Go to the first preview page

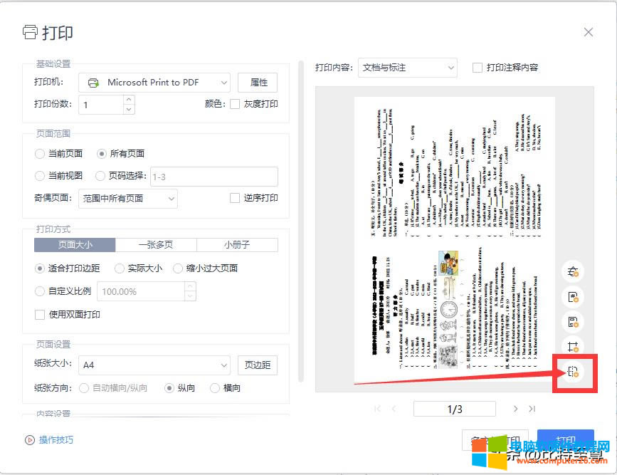[377, 409]
